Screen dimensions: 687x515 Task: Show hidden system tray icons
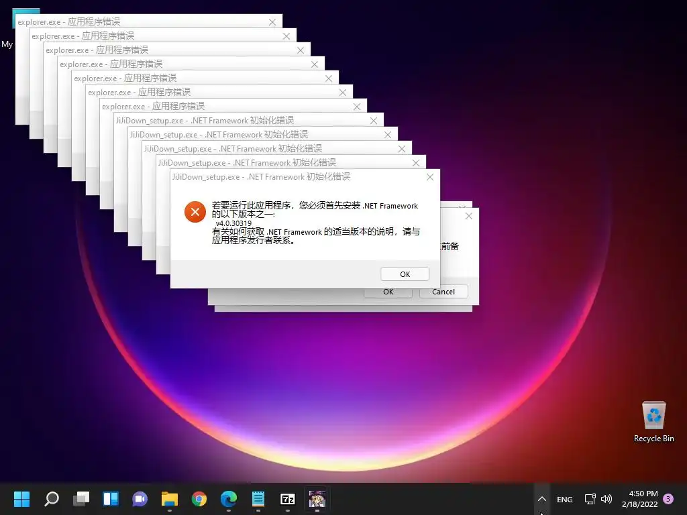pos(542,499)
